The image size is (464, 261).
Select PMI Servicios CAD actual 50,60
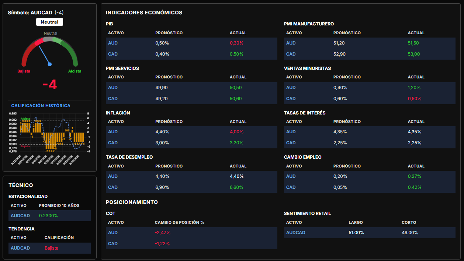pyautogui.click(x=236, y=99)
